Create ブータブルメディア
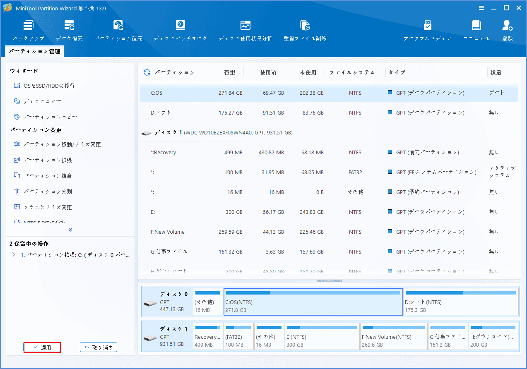This screenshot has height=369, width=527. [x=427, y=30]
